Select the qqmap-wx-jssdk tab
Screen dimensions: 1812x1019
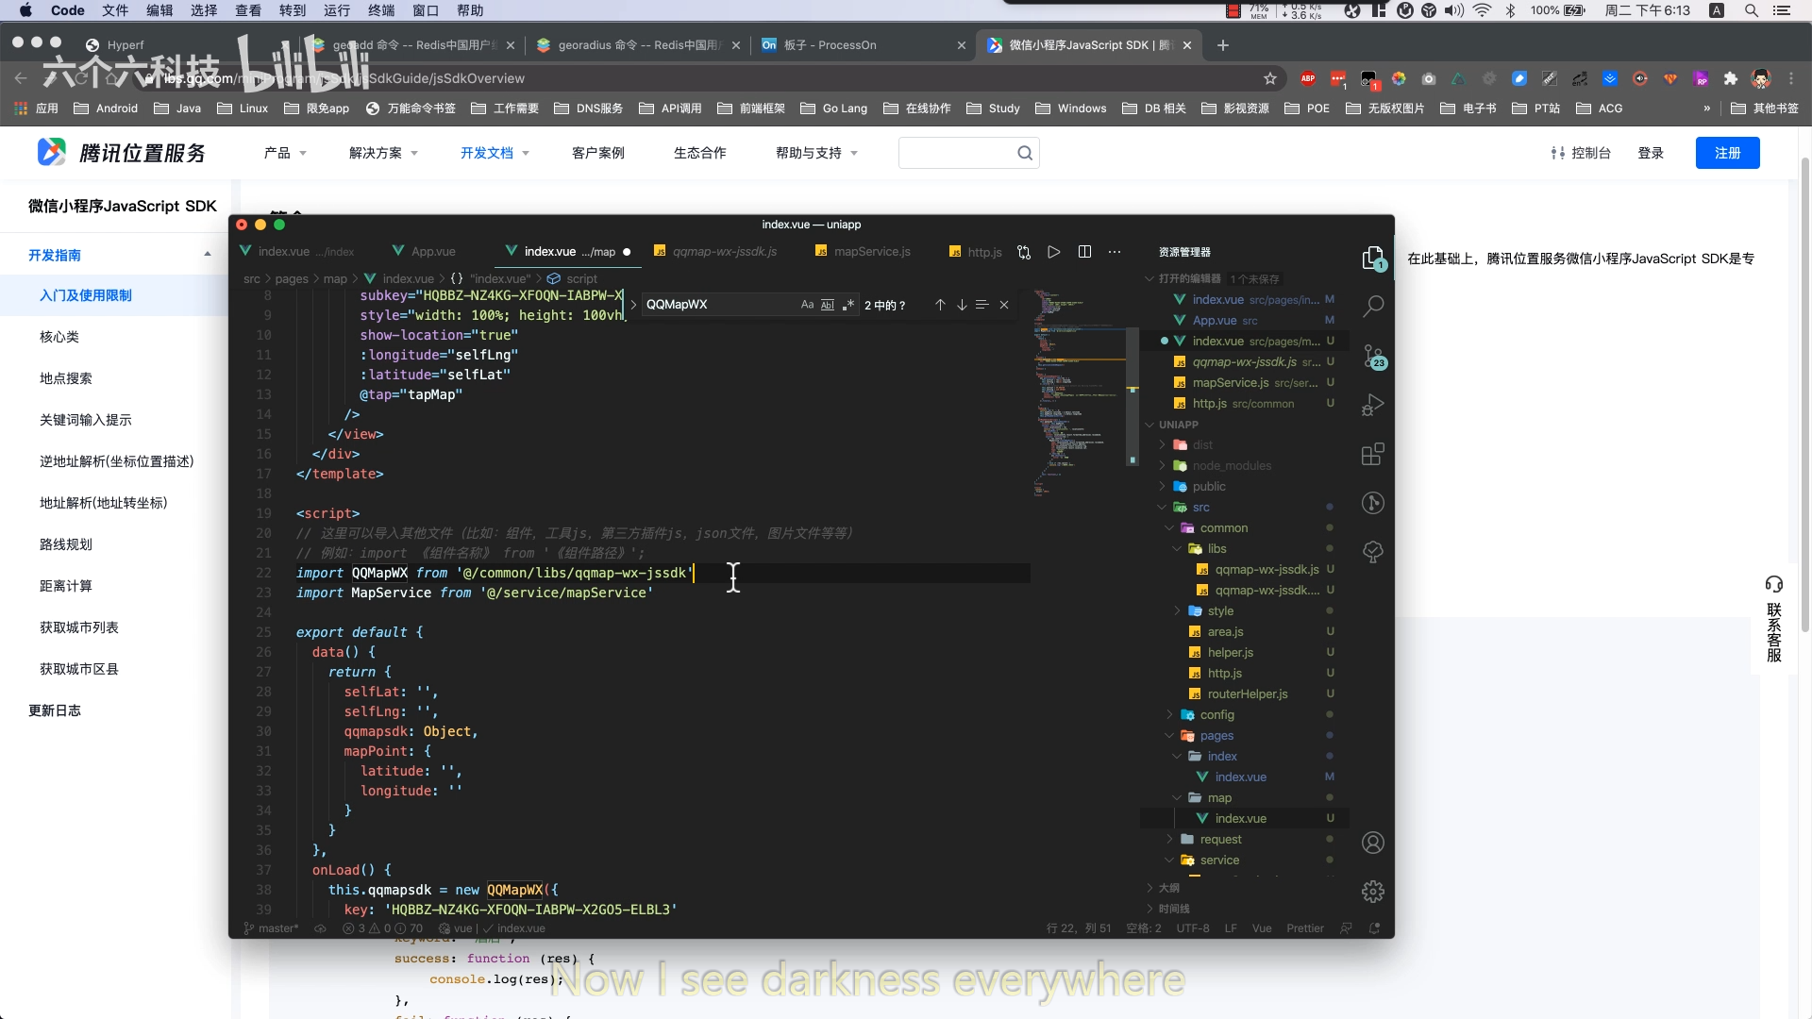(x=726, y=250)
